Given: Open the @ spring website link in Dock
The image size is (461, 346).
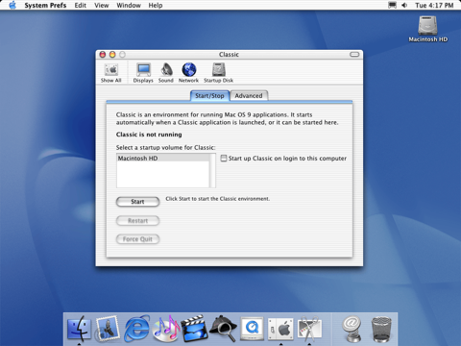Looking at the screenshot, I should pos(352,329).
